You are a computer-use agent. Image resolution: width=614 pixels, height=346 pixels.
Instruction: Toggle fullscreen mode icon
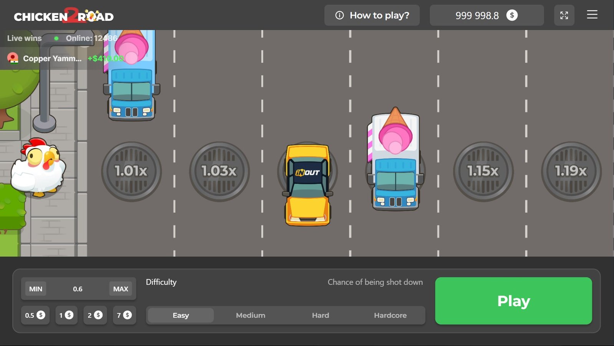pyautogui.click(x=564, y=15)
